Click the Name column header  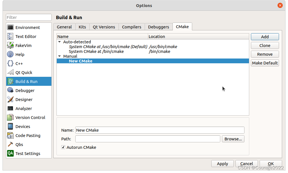[102, 36]
